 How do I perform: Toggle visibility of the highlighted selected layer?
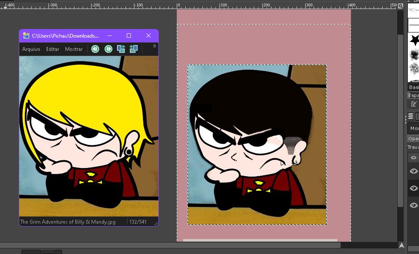coord(414,188)
